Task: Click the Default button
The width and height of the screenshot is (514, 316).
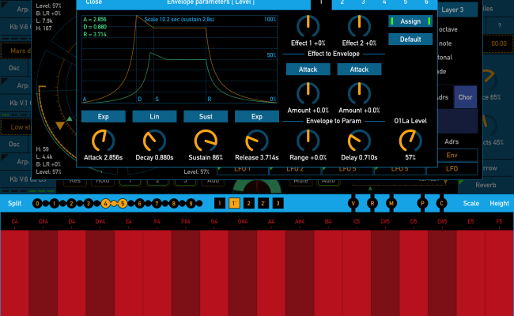Action: [410, 39]
